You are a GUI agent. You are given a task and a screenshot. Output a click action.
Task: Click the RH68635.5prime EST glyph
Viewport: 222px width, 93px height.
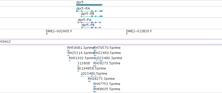[95, 92]
